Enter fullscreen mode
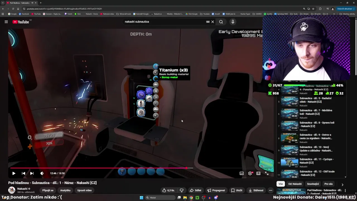357x201 pixels. coord(267,173)
